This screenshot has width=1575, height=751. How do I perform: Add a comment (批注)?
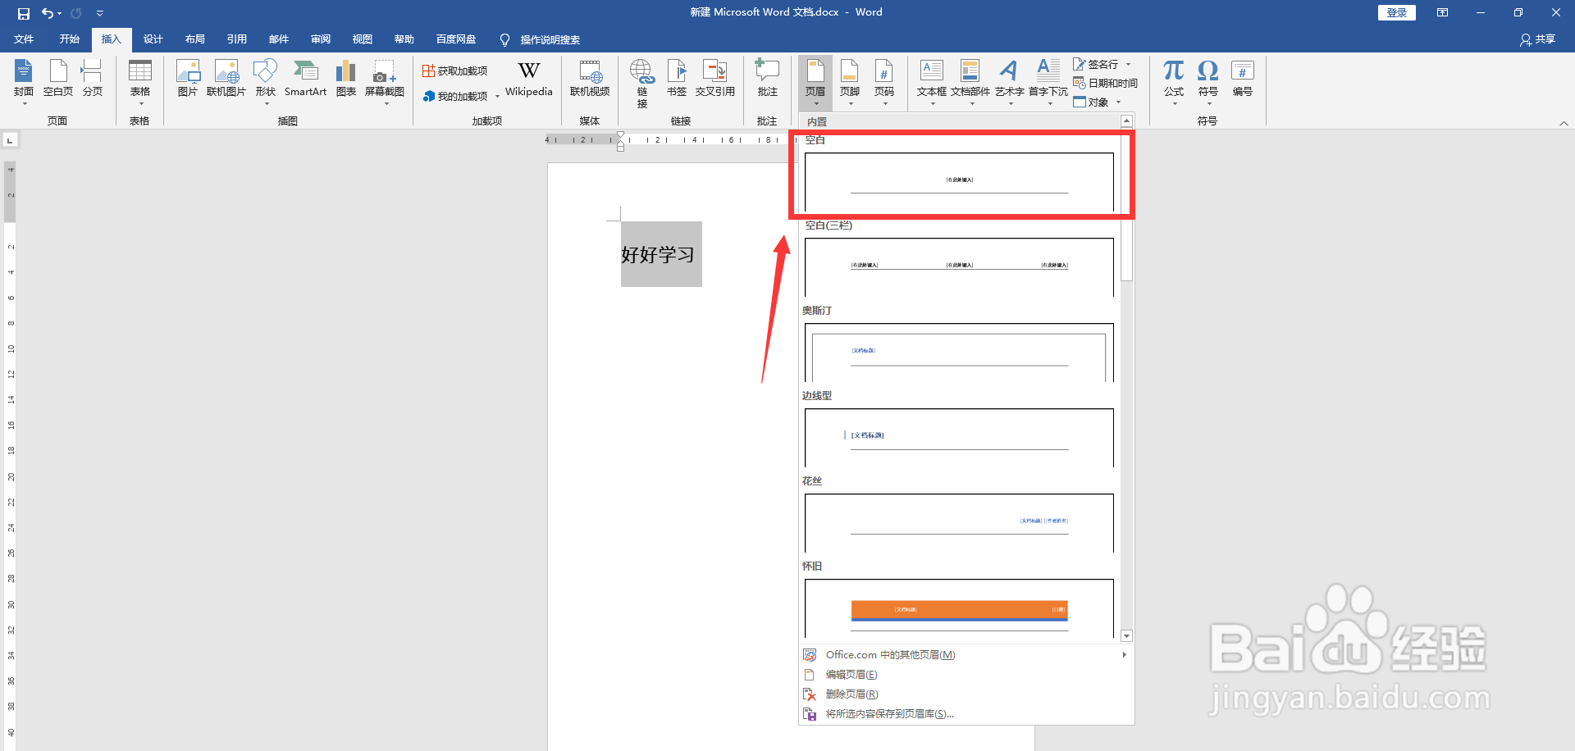click(x=768, y=79)
